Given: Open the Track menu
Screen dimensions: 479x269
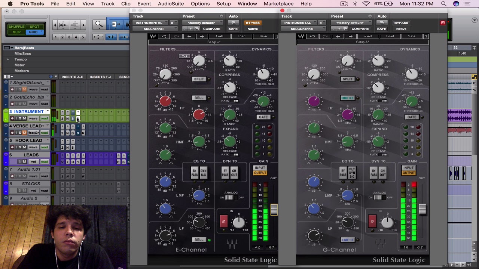Looking at the screenshot, I should click(x=107, y=4).
